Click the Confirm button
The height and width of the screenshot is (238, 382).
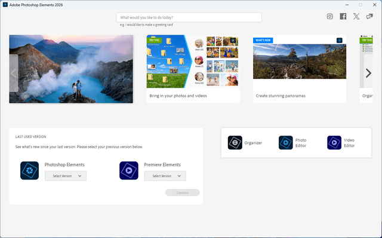pos(183,193)
